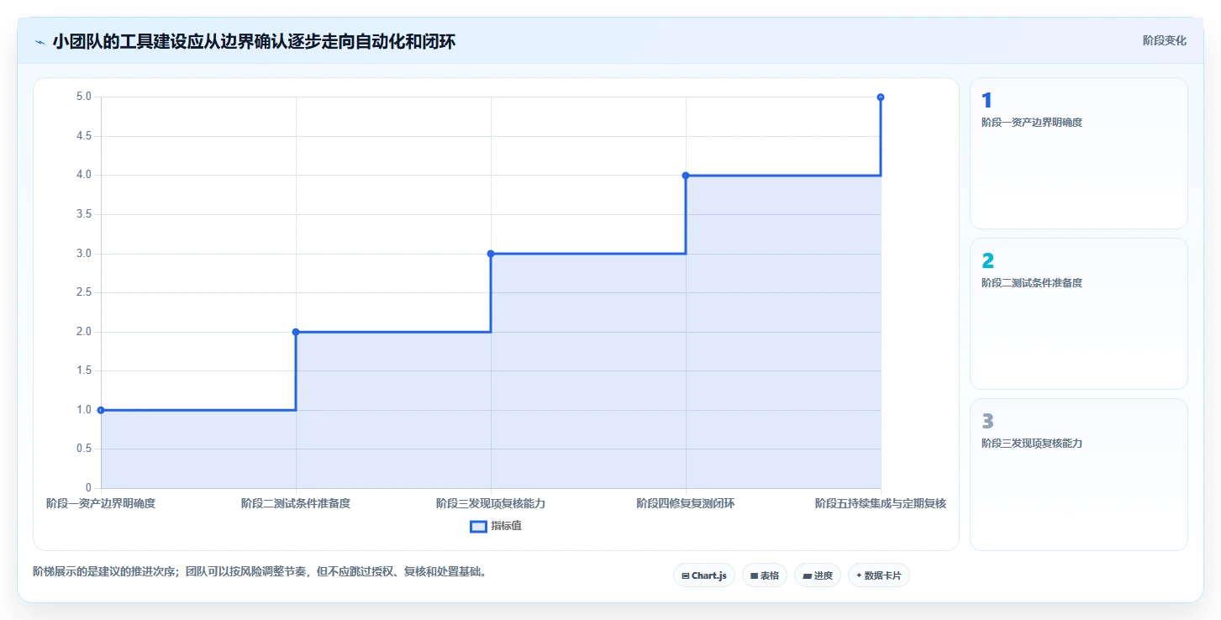Image resolution: width=1221 pixels, height=620 pixels.
Task: Click the y-axis value 3.5
Action: tap(83, 214)
